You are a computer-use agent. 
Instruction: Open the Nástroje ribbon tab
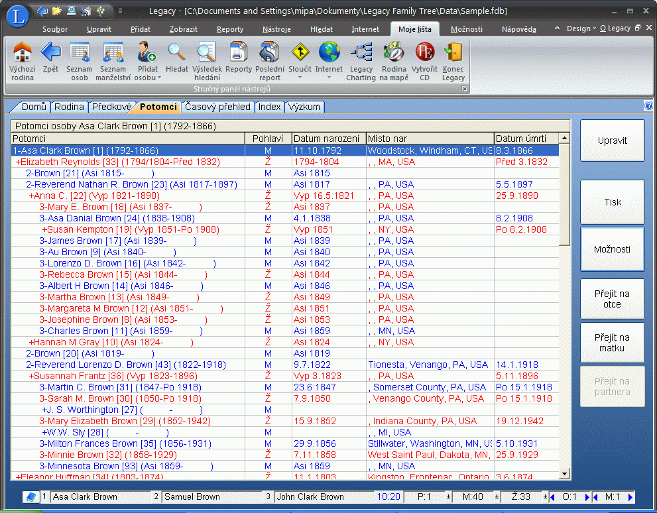pos(276,29)
